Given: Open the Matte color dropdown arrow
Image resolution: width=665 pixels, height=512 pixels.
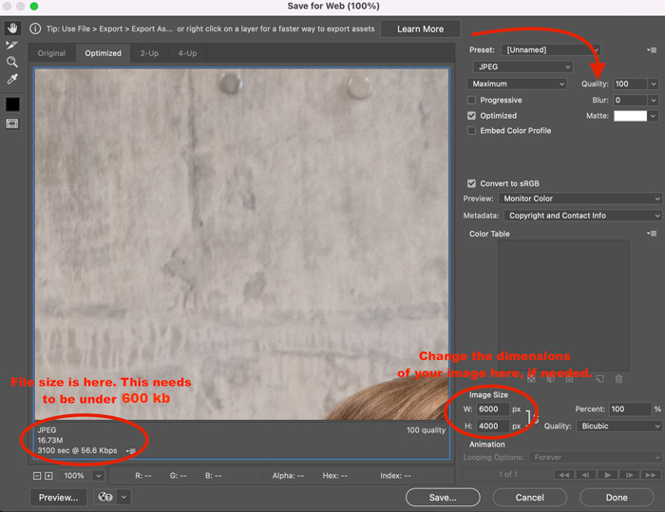Looking at the screenshot, I should (654, 115).
